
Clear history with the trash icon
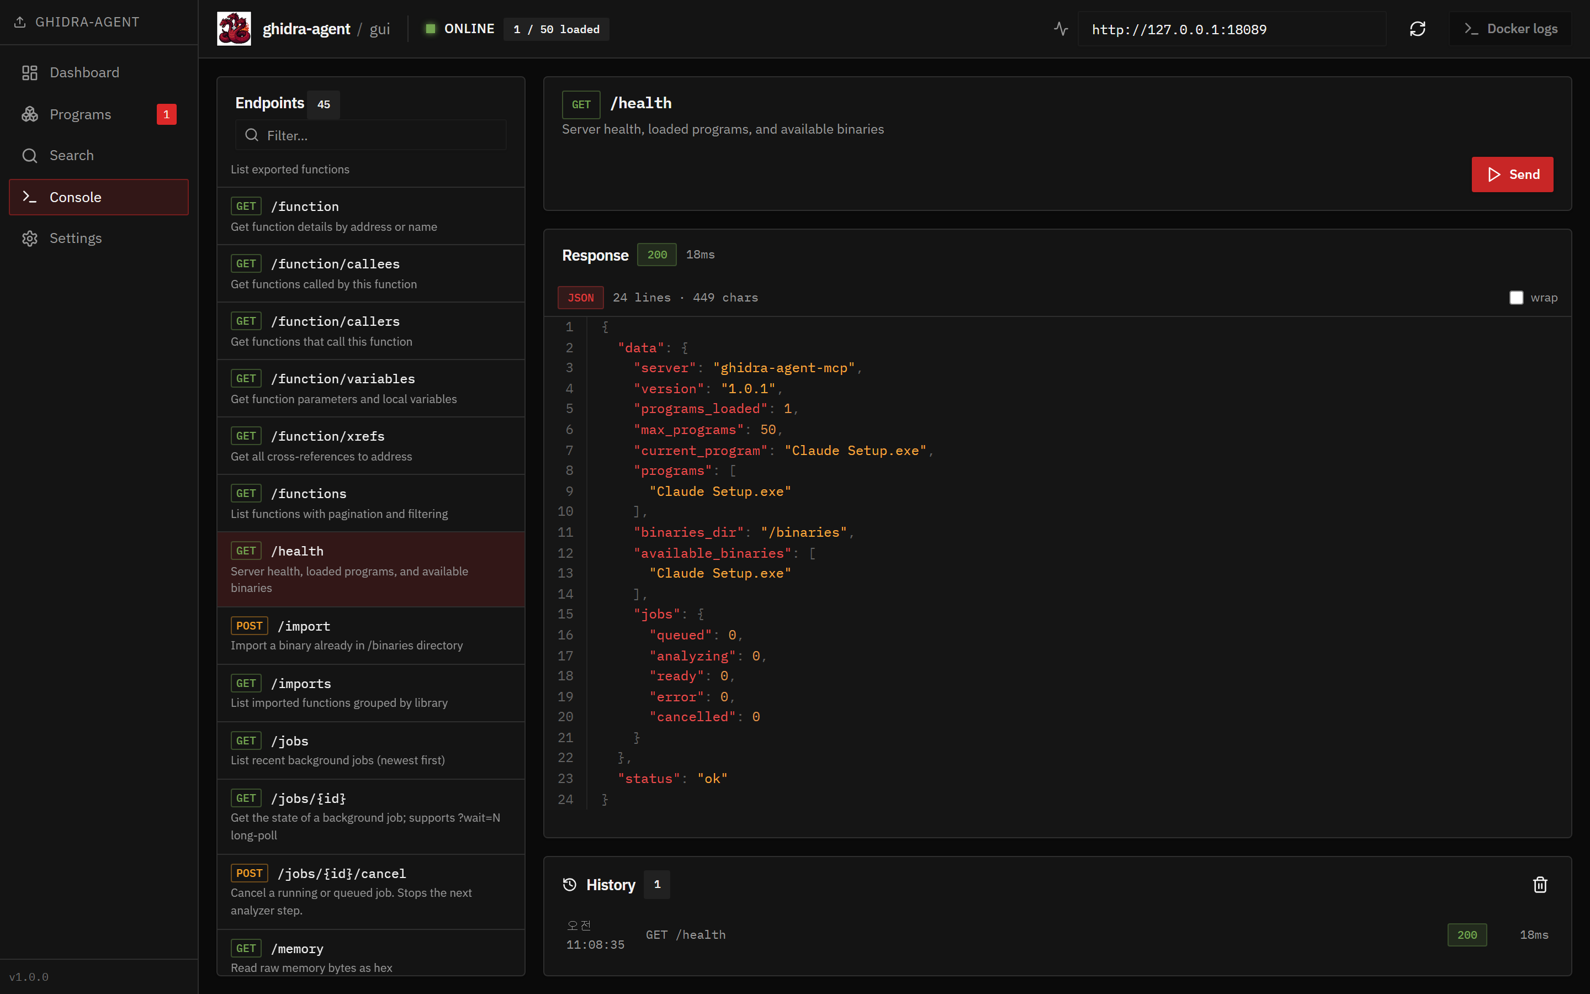(x=1539, y=885)
